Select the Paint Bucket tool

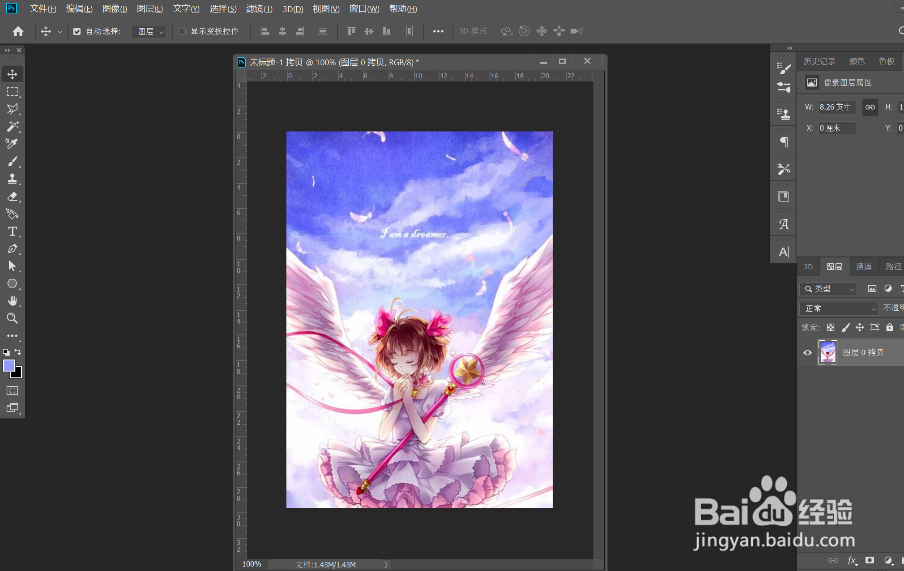12,214
